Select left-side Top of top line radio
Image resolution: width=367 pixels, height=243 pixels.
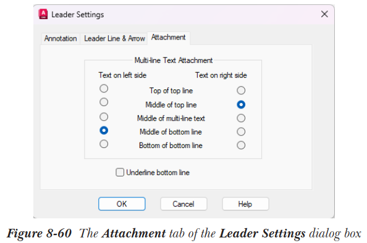click(x=104, y=89)
